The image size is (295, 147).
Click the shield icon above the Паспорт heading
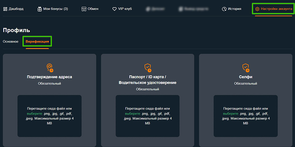147,67
